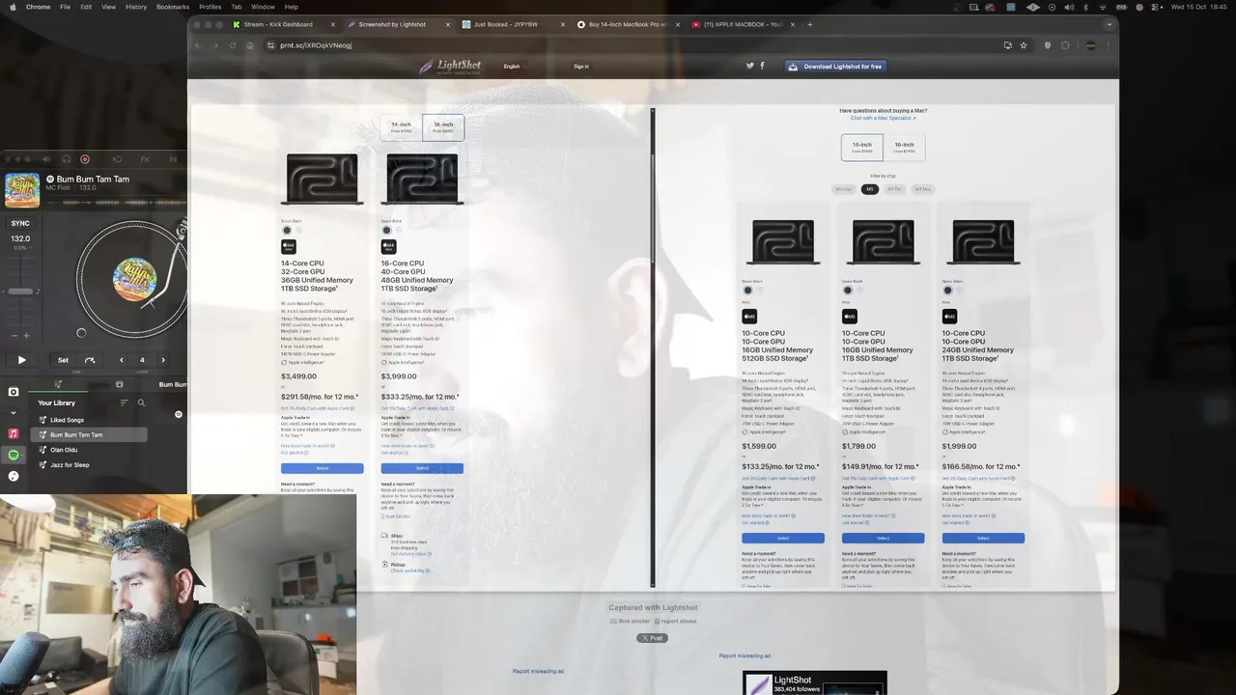This screenshot has width=1236, height=695.
Task: Click Report misleading ad above LightShot banner
Action: pos(744,655)
